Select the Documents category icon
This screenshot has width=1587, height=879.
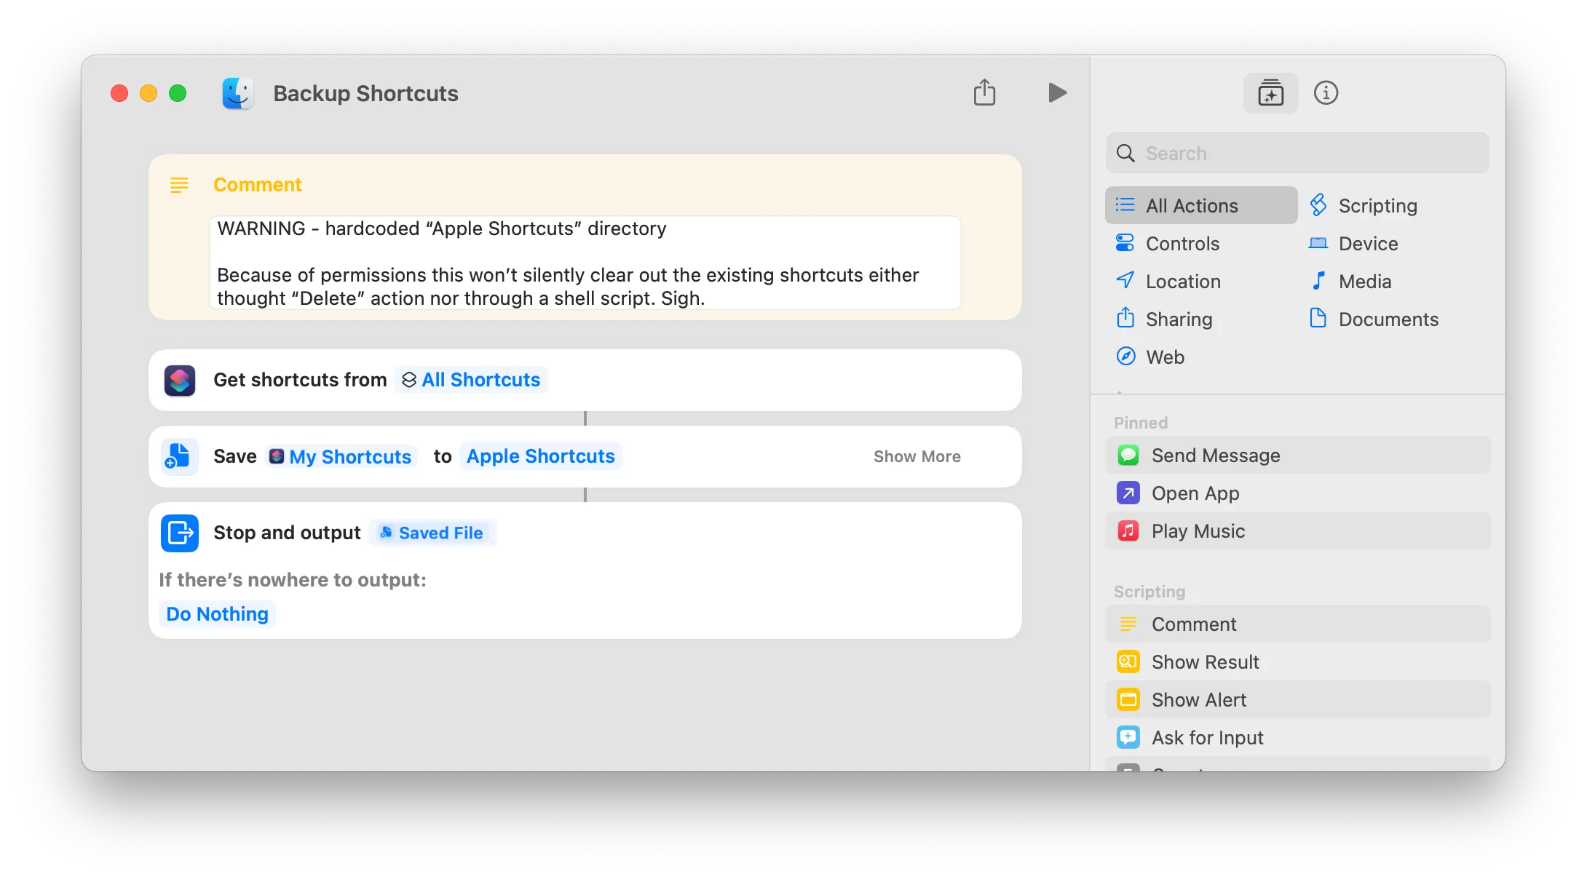(1318, 319)
